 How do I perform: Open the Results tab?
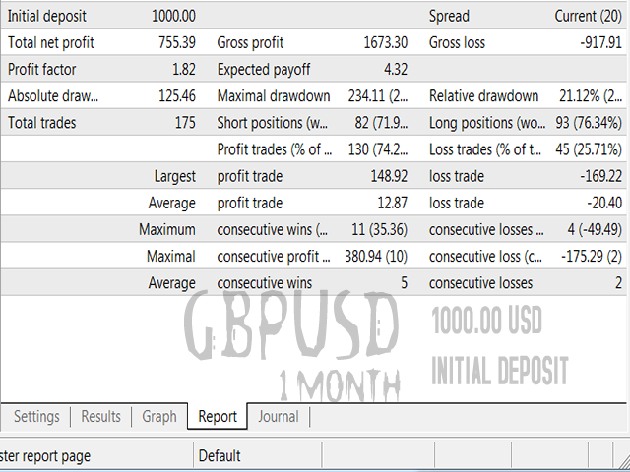[x=101, y=417]
